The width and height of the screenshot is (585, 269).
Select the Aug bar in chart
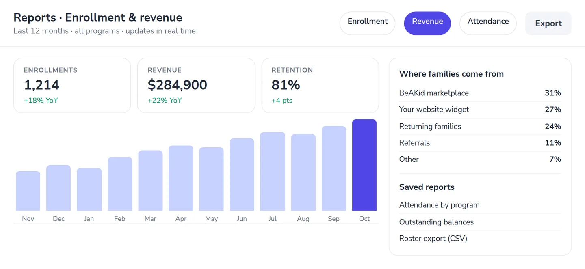point(303,172)
